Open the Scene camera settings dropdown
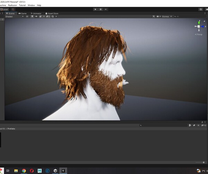The height and width of the screenshot is (174, 208). [158, 16]
